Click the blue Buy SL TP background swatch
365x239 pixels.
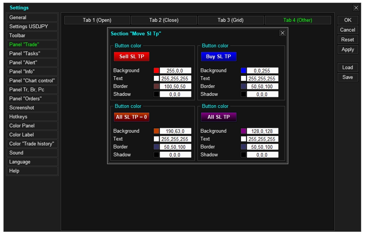point(243,71)
